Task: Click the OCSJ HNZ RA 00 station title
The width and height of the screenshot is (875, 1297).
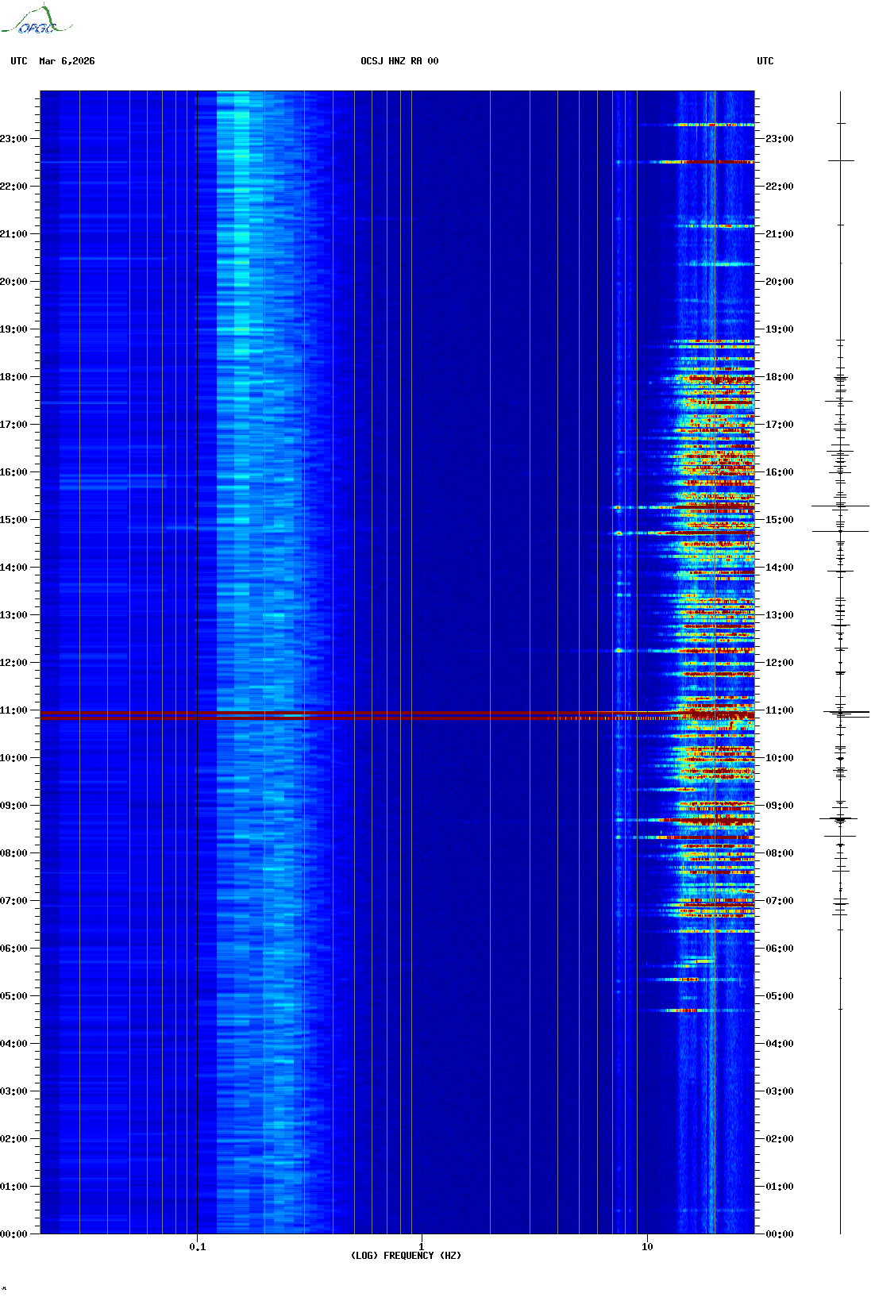Action: tap(399, 61)
